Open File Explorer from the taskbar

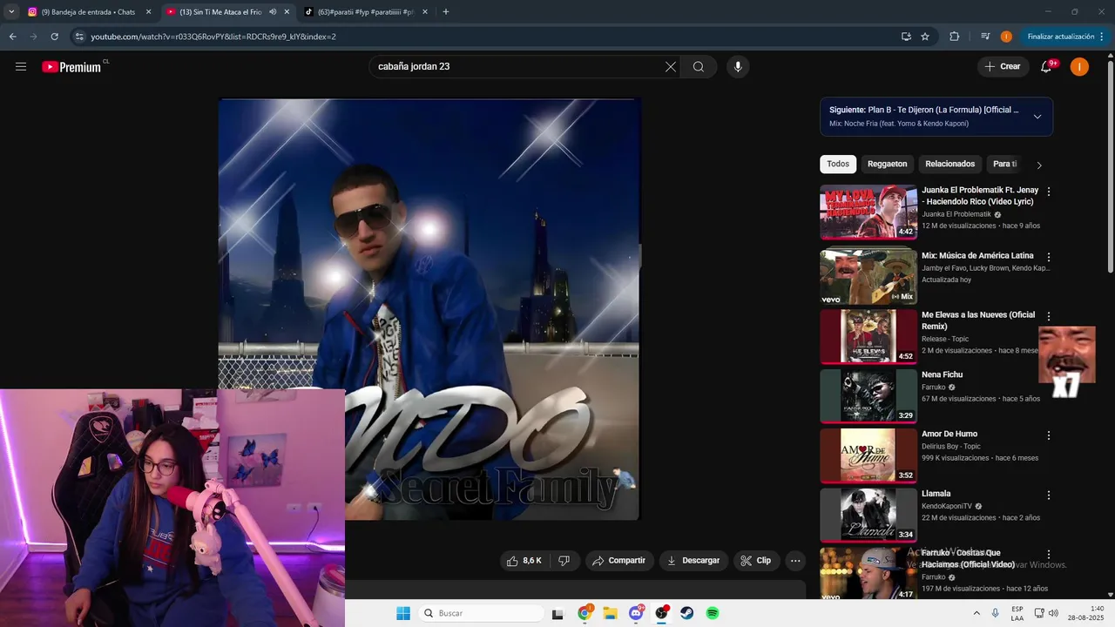tap(610, 613)
